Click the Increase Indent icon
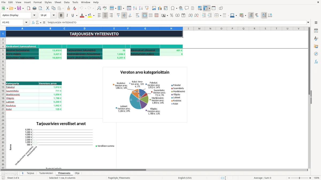321x180 pixels. tap(204, 15)
